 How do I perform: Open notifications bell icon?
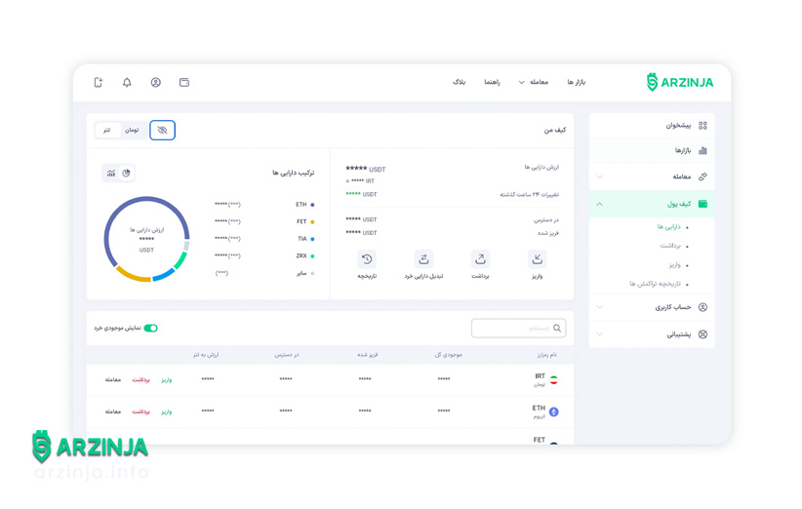(x=127, y=82)
